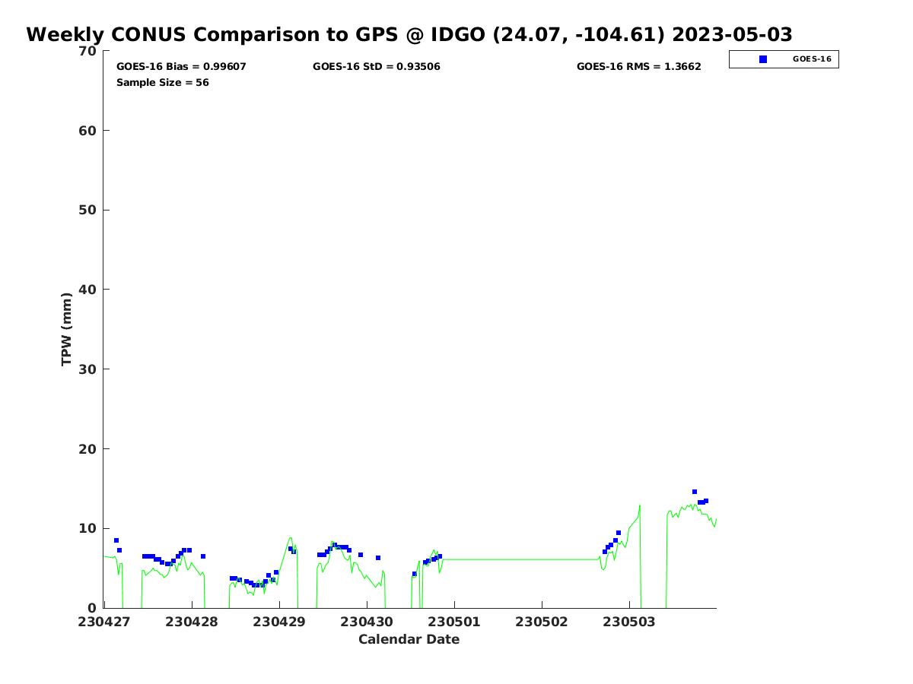Click the GOES-16 StD value text
Screen dimensions: 913x684
(376, 67)
